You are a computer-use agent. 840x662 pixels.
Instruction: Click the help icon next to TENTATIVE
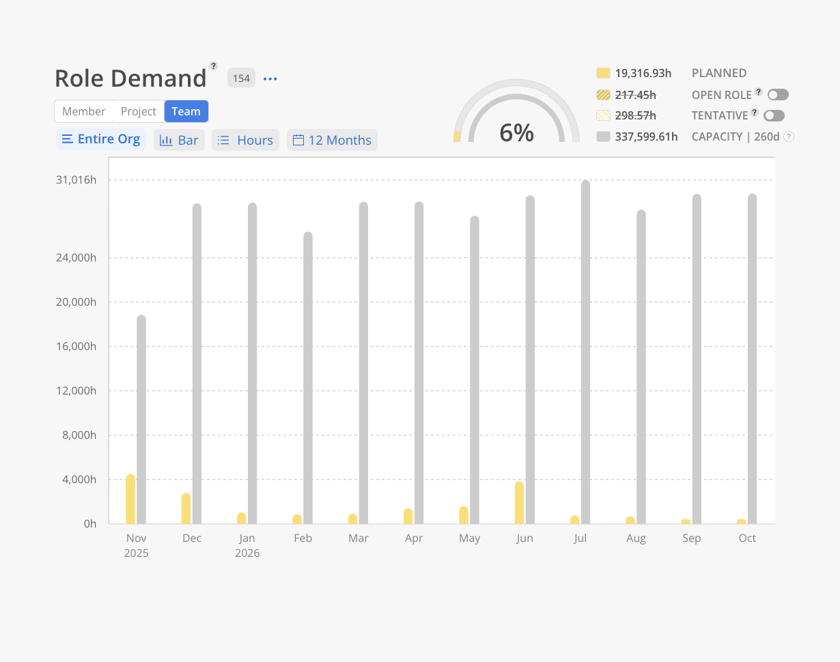(755, 112)
